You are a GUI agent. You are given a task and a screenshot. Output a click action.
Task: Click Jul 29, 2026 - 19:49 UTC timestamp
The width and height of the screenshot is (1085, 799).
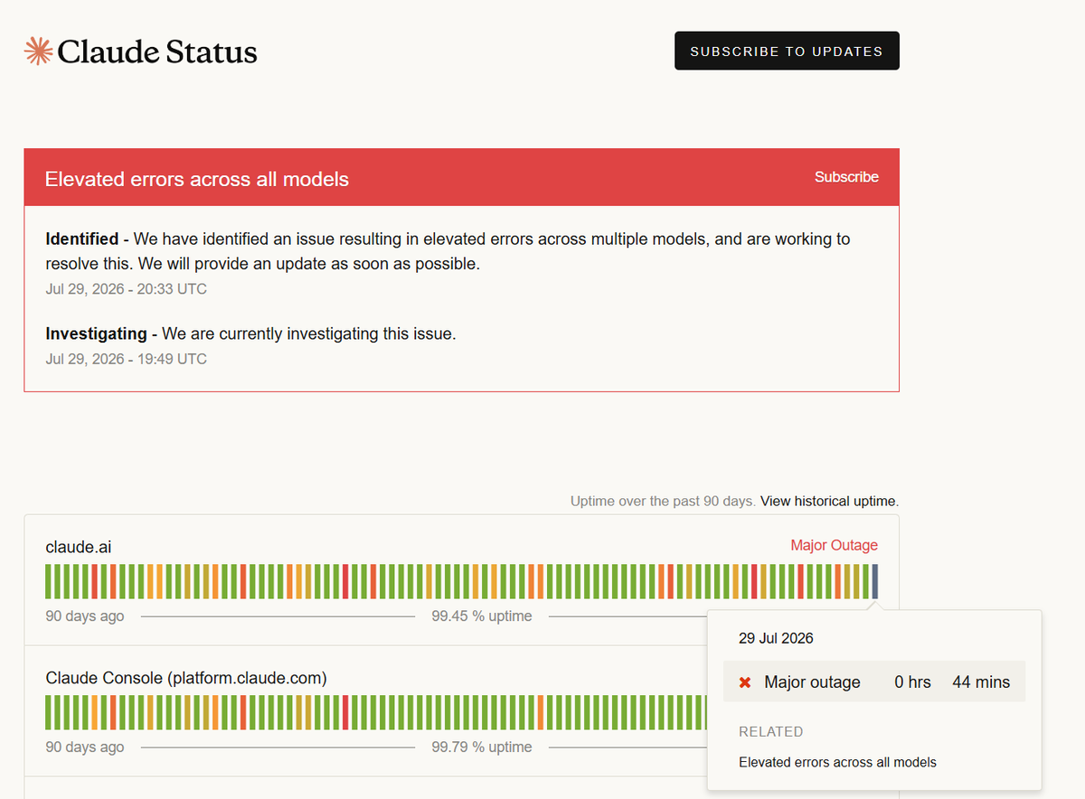[127, 359]
